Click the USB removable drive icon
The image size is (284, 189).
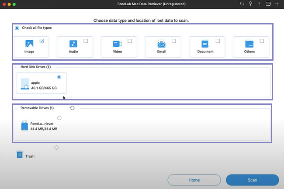24,126
